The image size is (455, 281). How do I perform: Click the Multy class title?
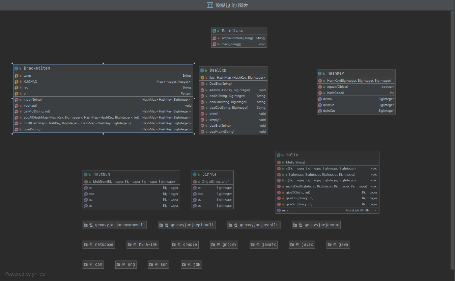click(x=292, y=155)
